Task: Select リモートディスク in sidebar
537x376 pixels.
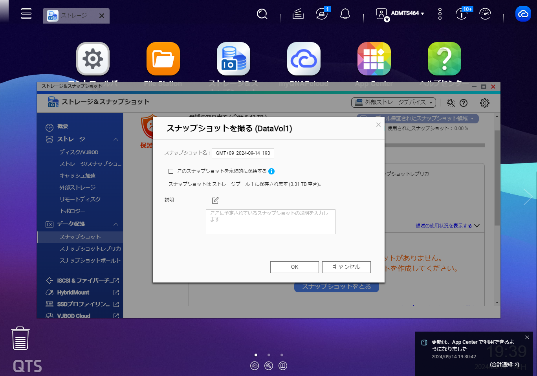Action: [x=80, y=199]
